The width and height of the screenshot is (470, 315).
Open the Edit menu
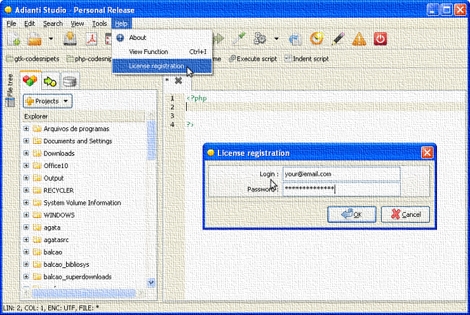[29, 23]
